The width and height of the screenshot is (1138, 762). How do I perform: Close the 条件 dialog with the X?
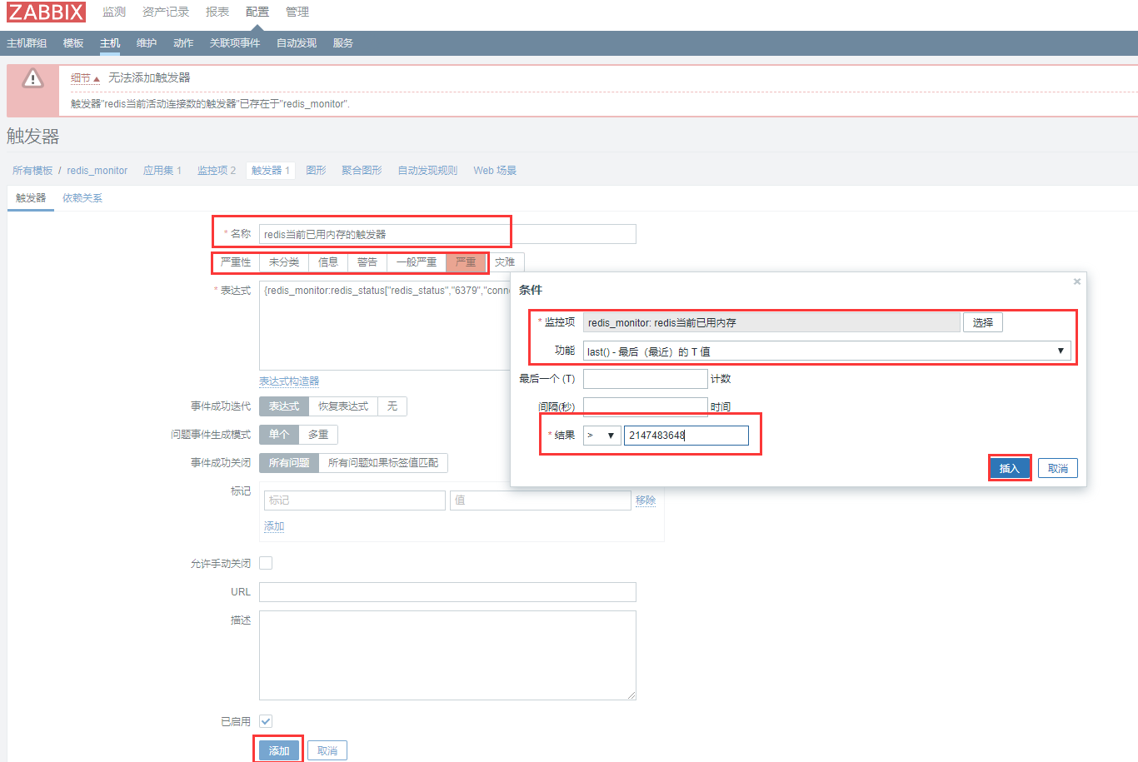(x=1077, y=281)
